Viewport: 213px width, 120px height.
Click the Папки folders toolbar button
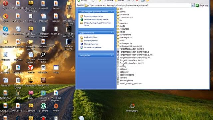120,1
